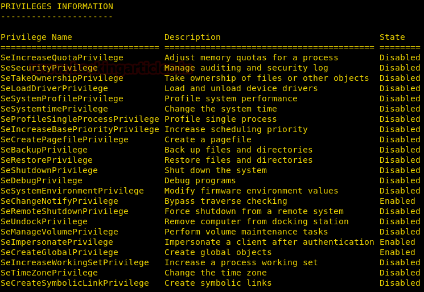Click the 'Bypass traverse checking' description
The image size is (424, 292).
pyautogui.click(x=226, y=201)
